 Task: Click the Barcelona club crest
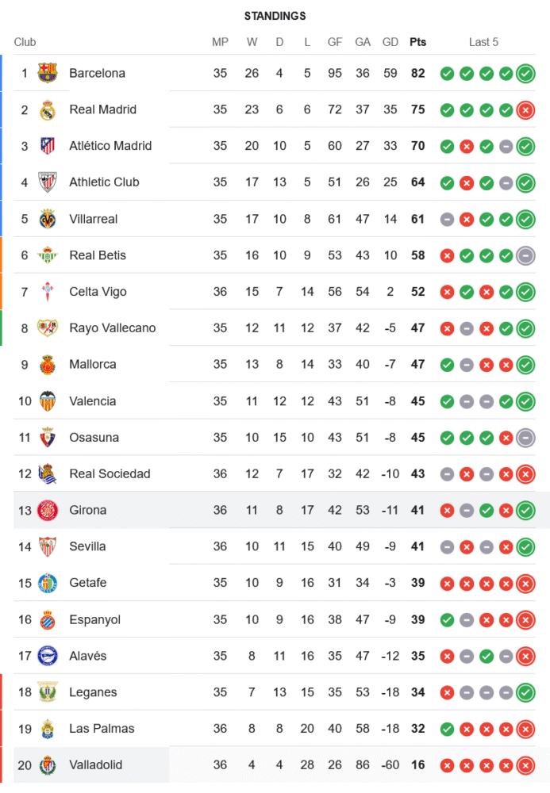coord(48,73)
